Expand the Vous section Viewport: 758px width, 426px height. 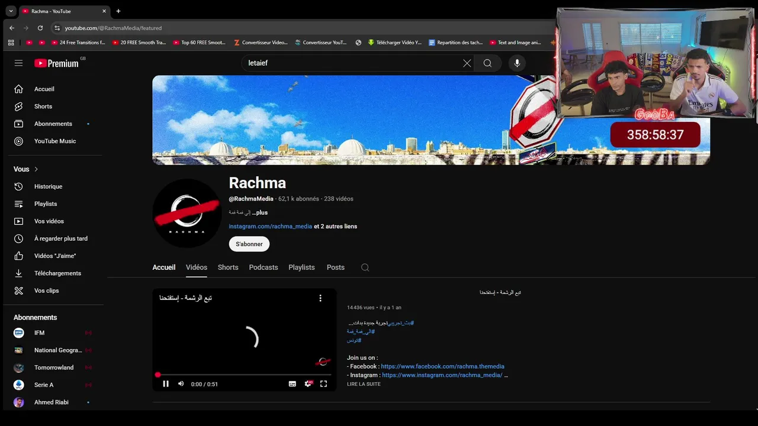click(x=26, y=169)
